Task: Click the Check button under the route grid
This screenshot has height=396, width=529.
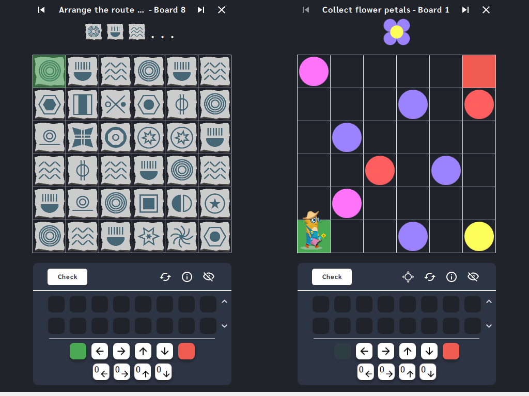Action: pyautogui.click(x=68, y=277)
